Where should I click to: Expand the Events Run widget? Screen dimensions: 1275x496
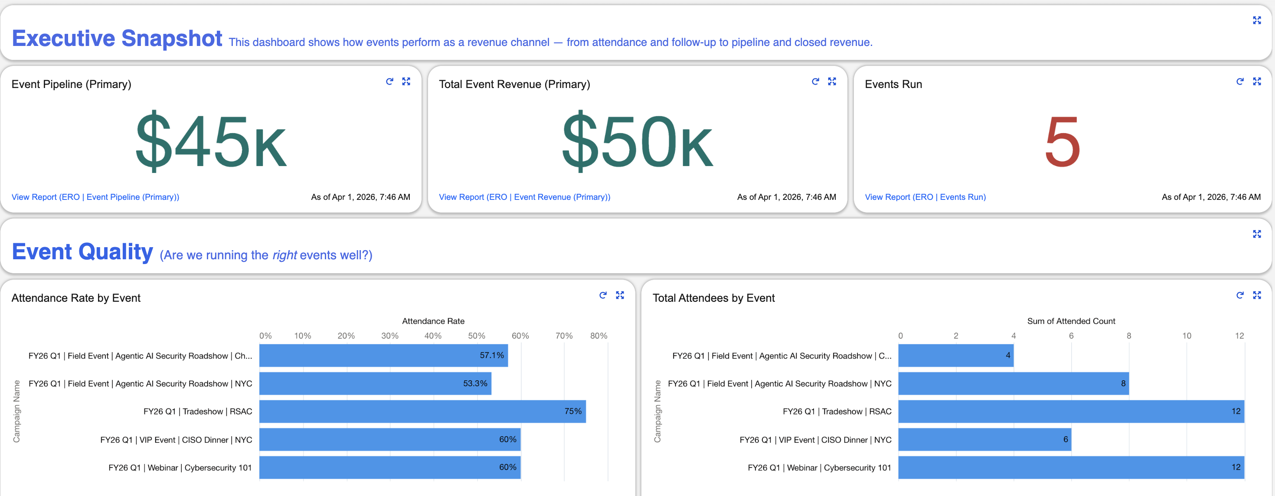point(1258,82)
